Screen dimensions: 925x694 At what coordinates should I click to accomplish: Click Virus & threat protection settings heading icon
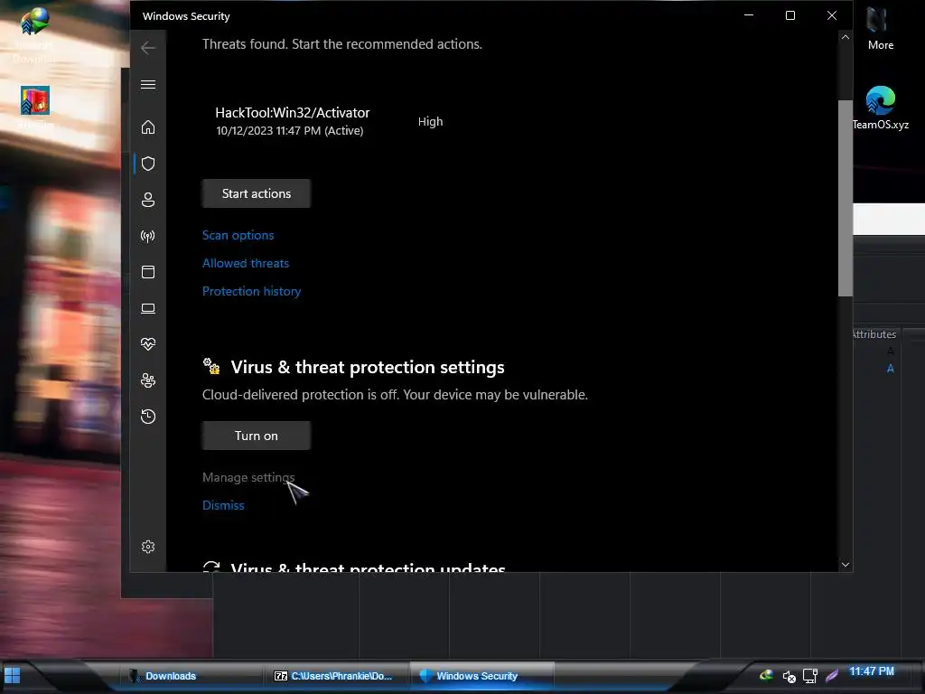tap(211, 367)
